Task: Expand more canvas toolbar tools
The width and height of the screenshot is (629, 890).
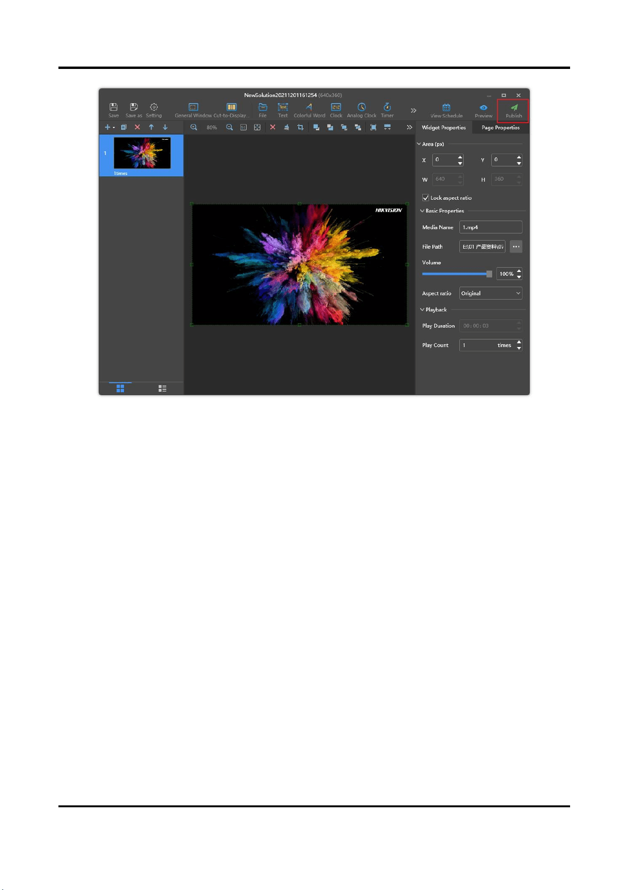Action: click(409, 127)
